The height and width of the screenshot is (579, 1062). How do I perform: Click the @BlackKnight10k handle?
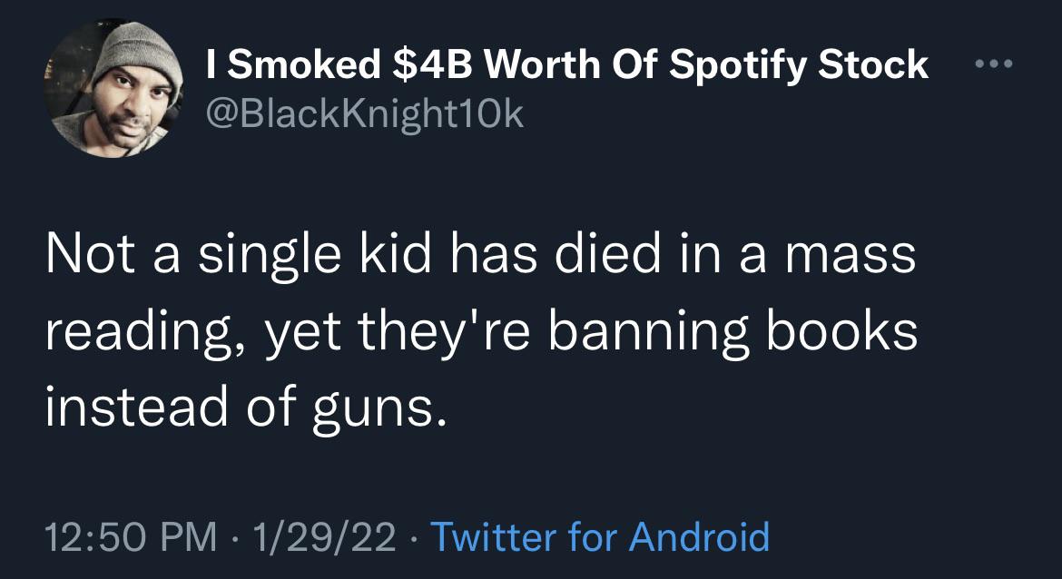[365, 115]
